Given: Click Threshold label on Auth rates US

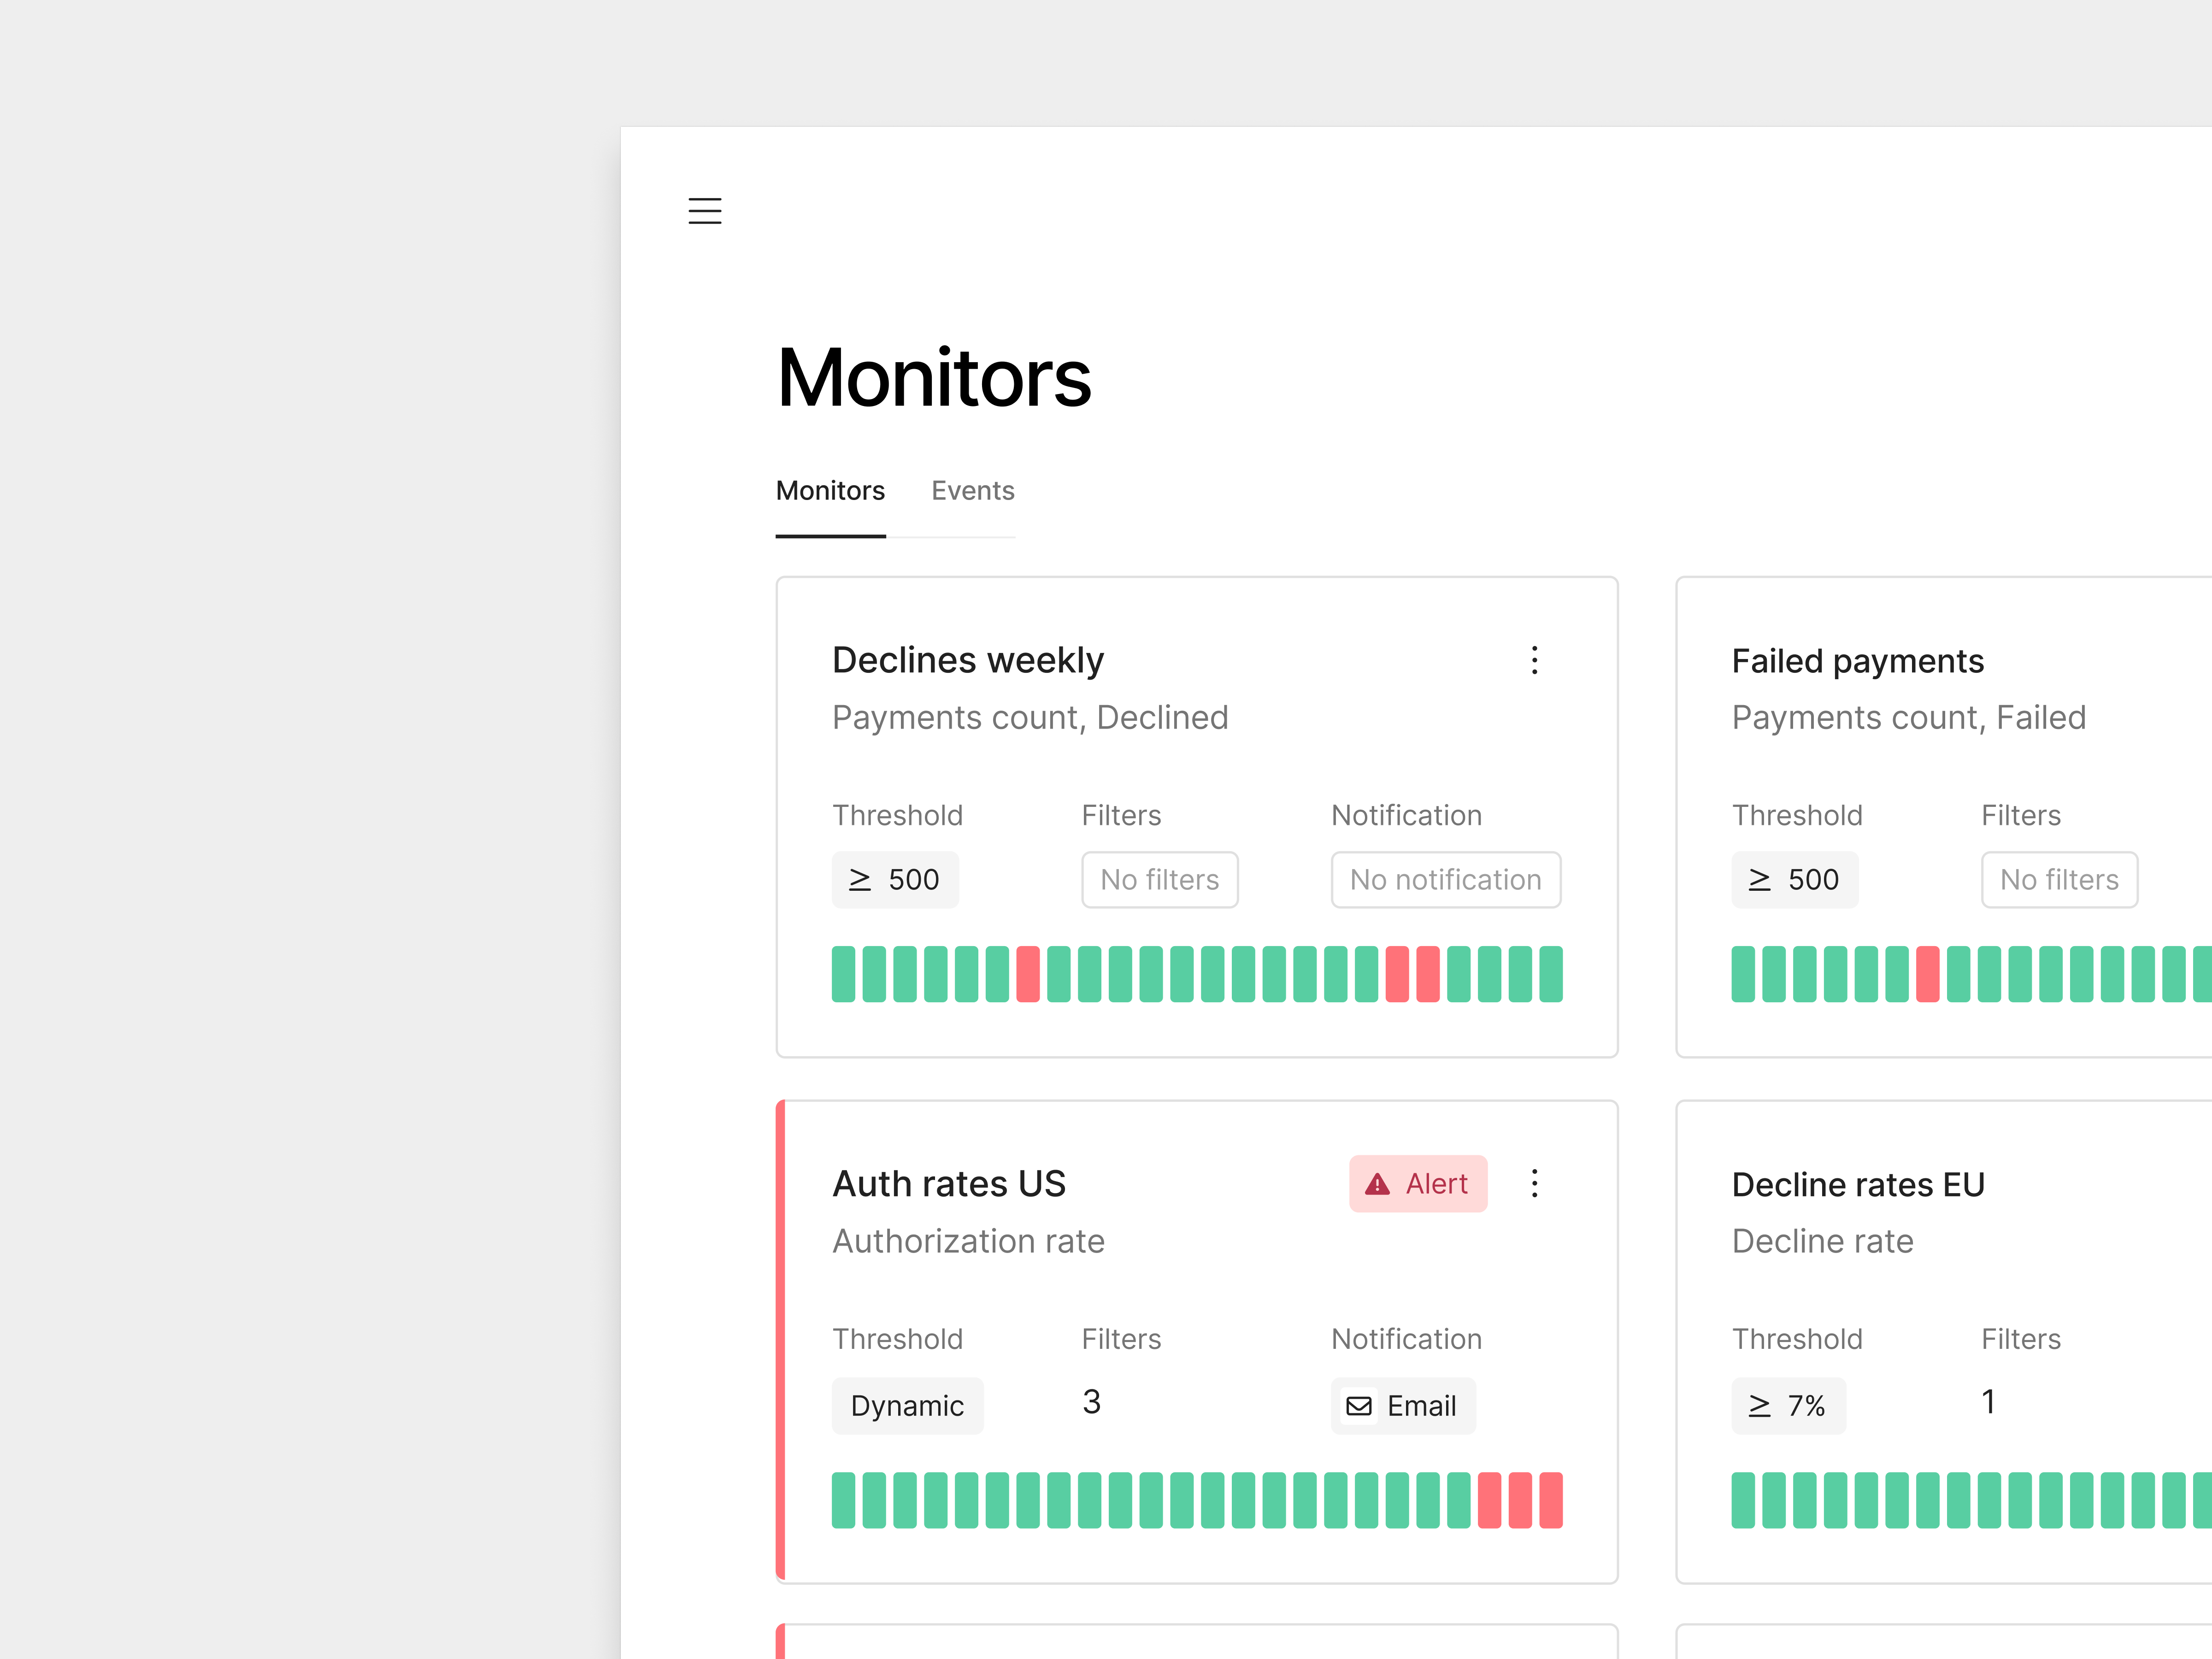Looking at the screenshot, I should 898,1340.
